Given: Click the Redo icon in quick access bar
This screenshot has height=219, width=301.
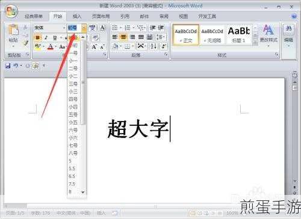Looking at the screenshot, I should tap(28, 66).
